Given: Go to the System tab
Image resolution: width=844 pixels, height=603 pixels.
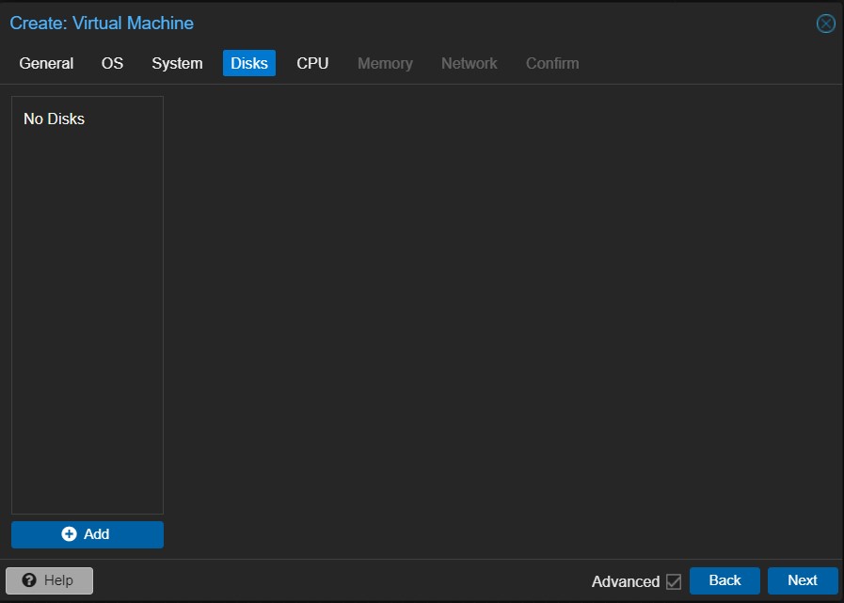Looking at the screenshot, I should click(x=177, y=63).
